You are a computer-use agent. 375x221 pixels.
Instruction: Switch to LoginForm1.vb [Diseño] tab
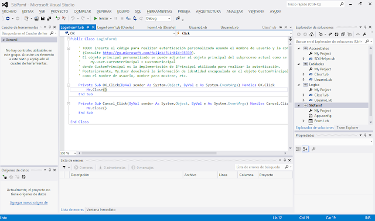(115, 27)
